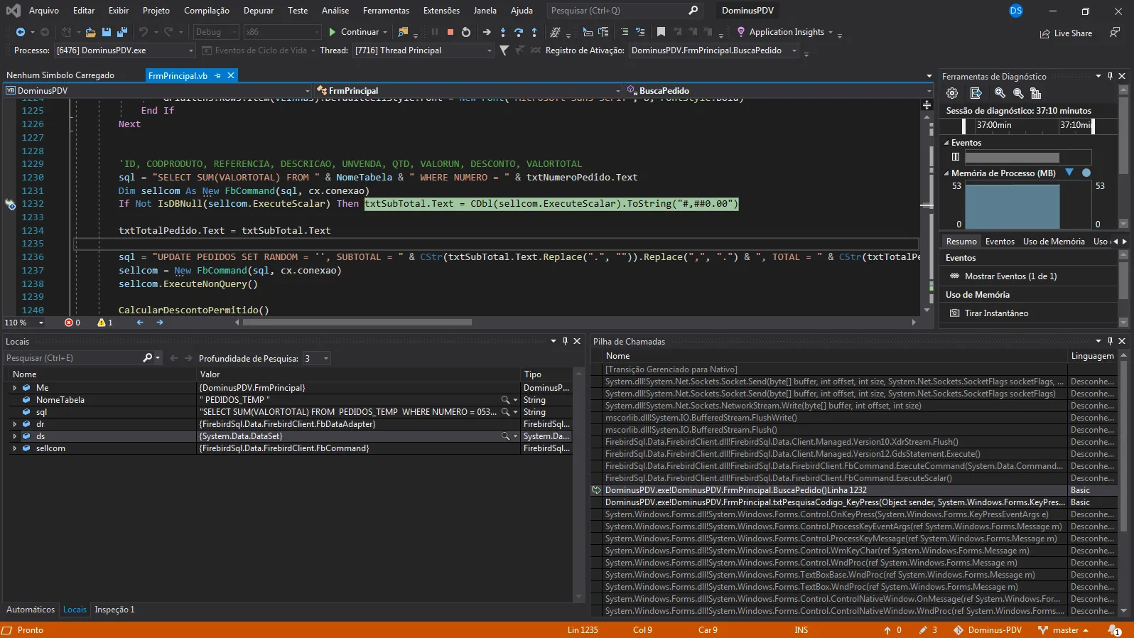The height and width of the screenshot is (638, 1134).
Task: Click the Step Over arrow icon
Action: tap(519, 32)
